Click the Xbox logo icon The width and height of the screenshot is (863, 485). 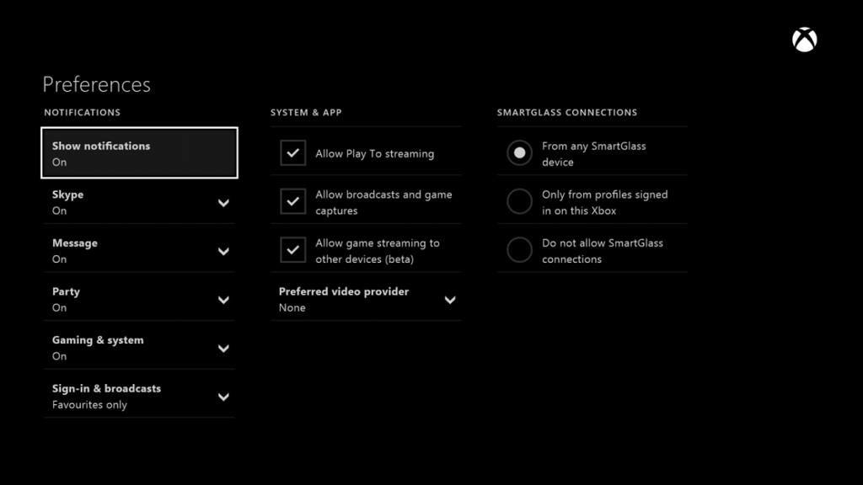804,40
